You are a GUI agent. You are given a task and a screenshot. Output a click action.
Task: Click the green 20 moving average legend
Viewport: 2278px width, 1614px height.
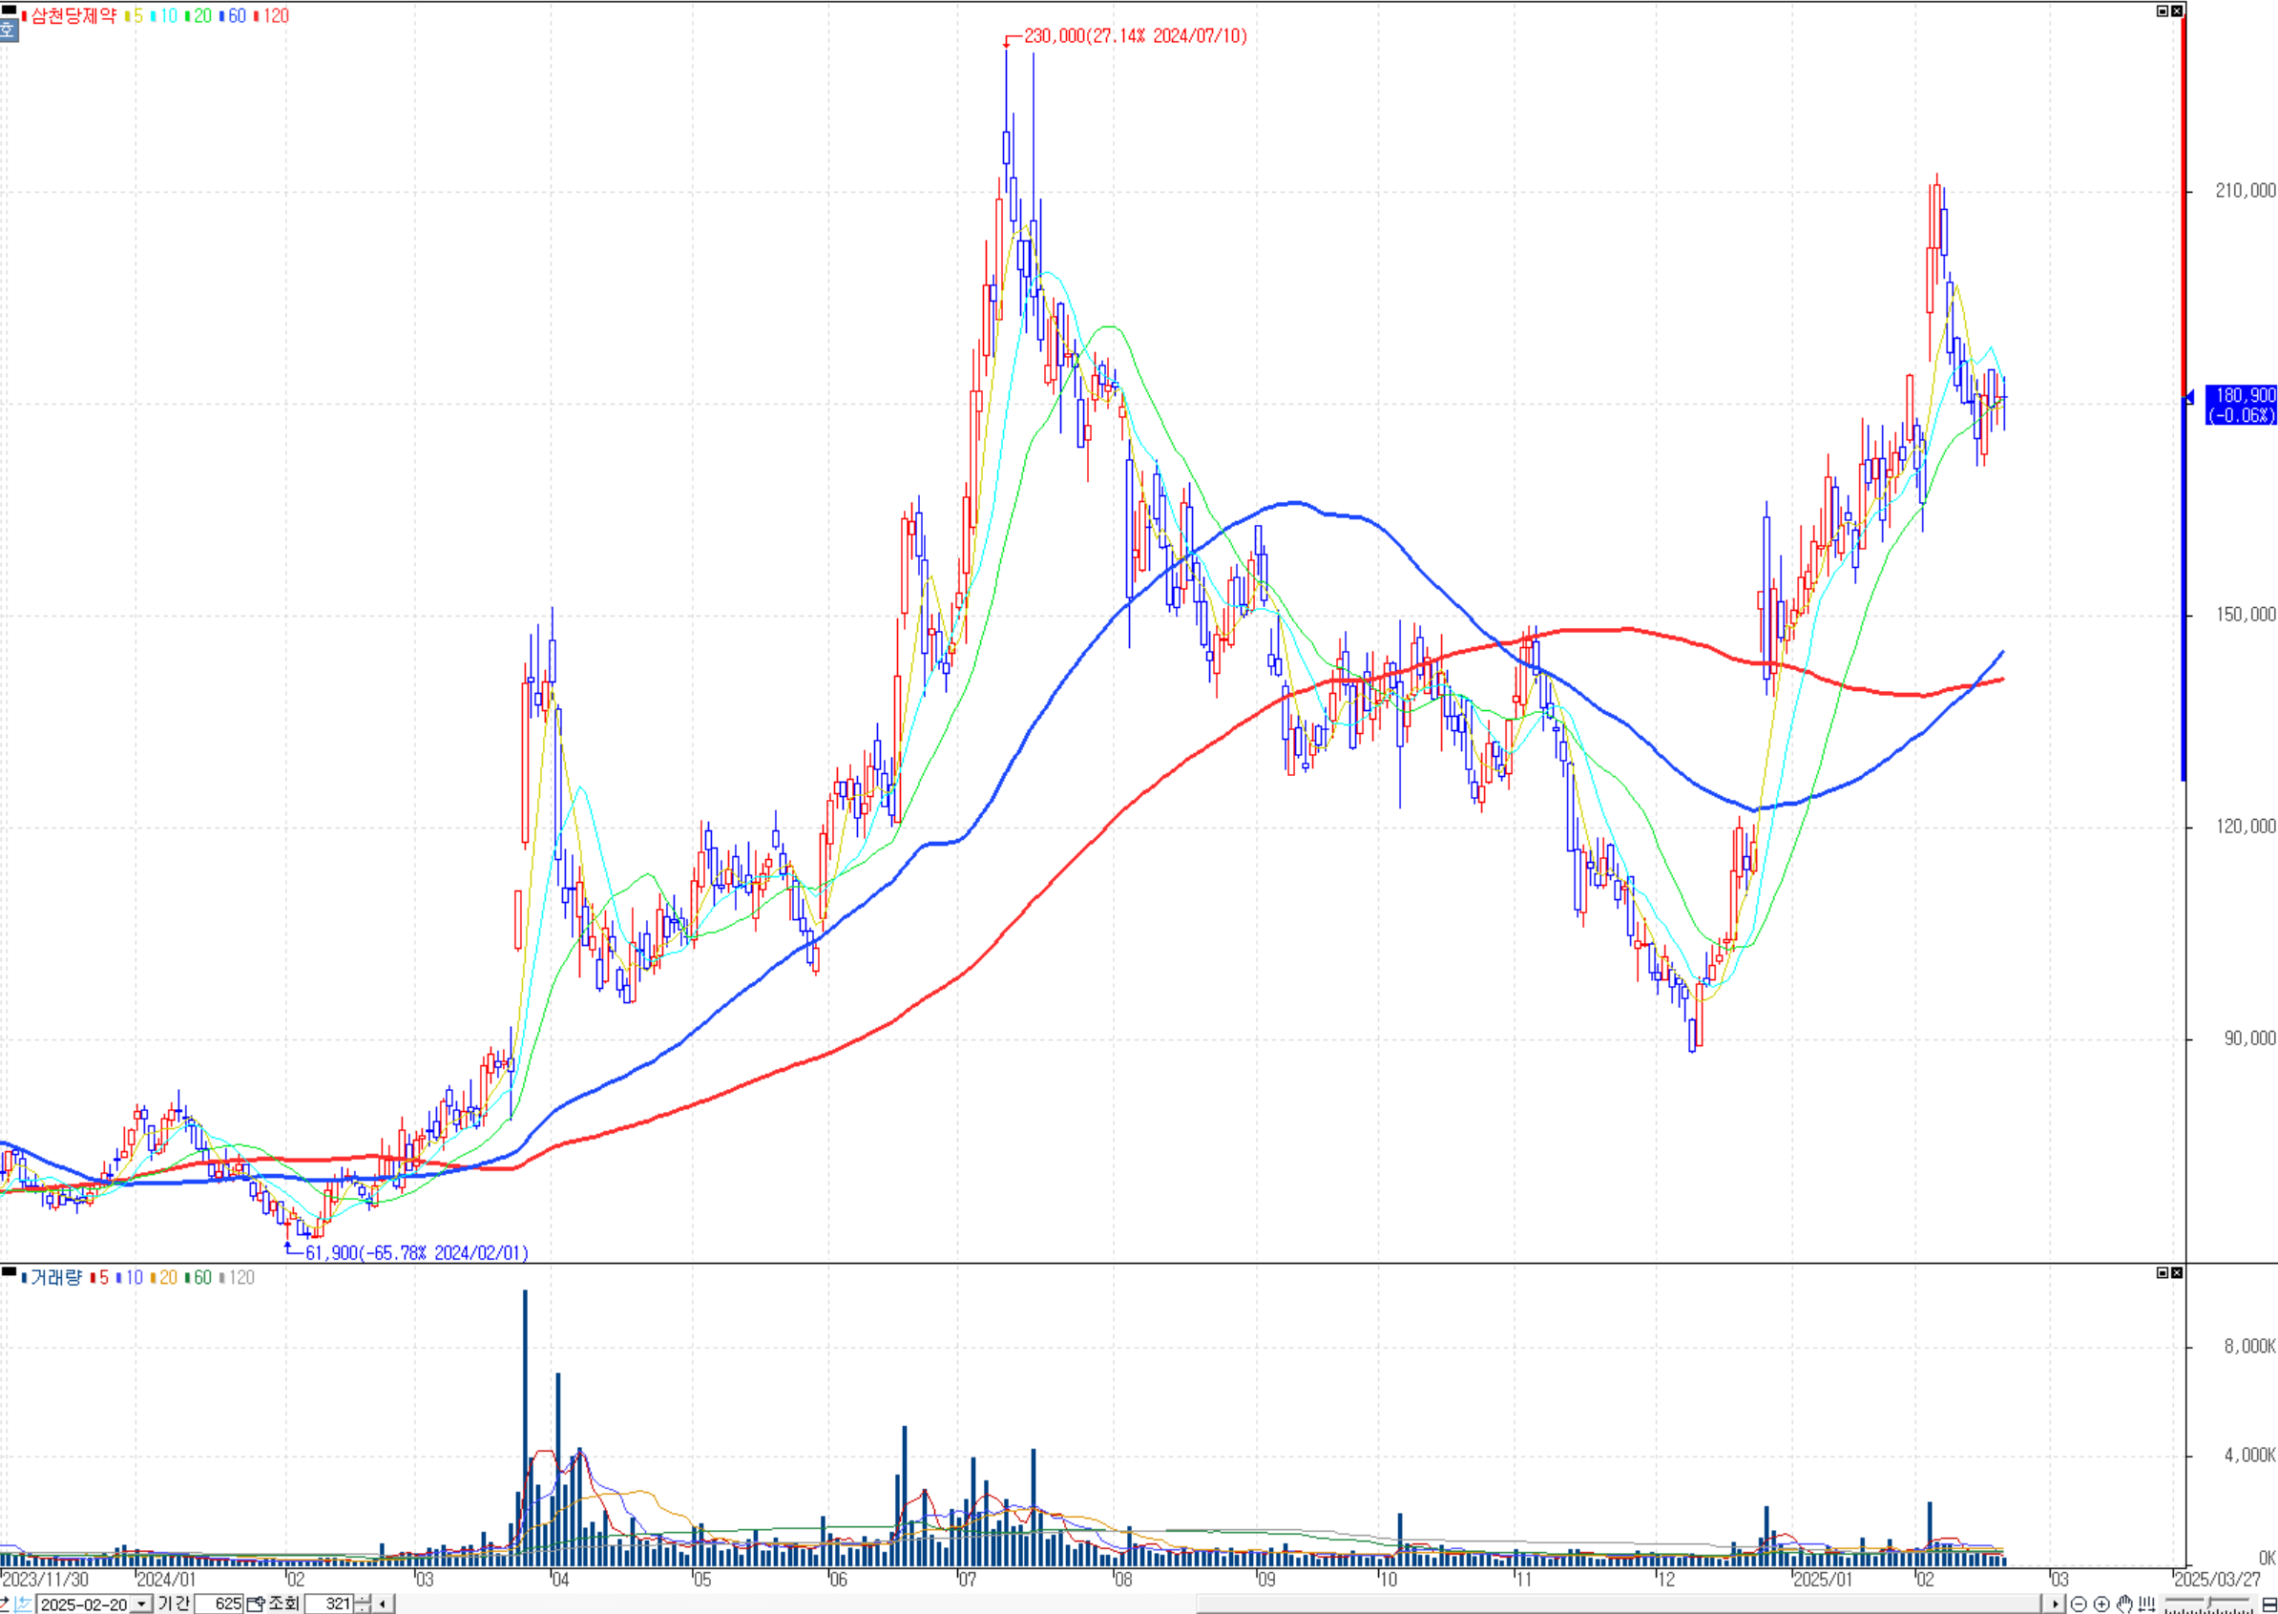coord(199,16)
